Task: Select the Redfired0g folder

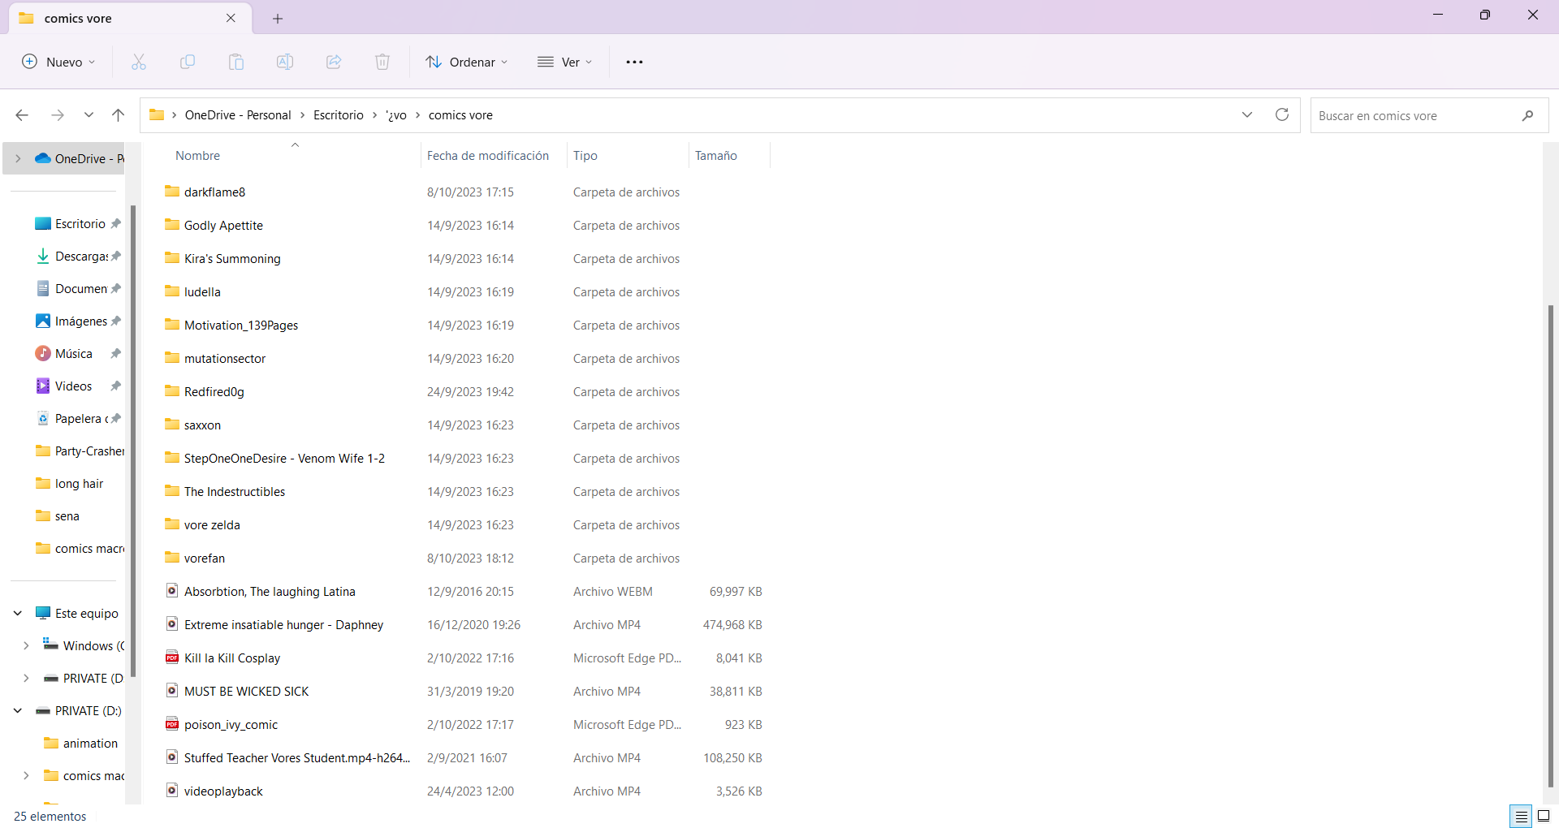Action: (x=214, y=391)
